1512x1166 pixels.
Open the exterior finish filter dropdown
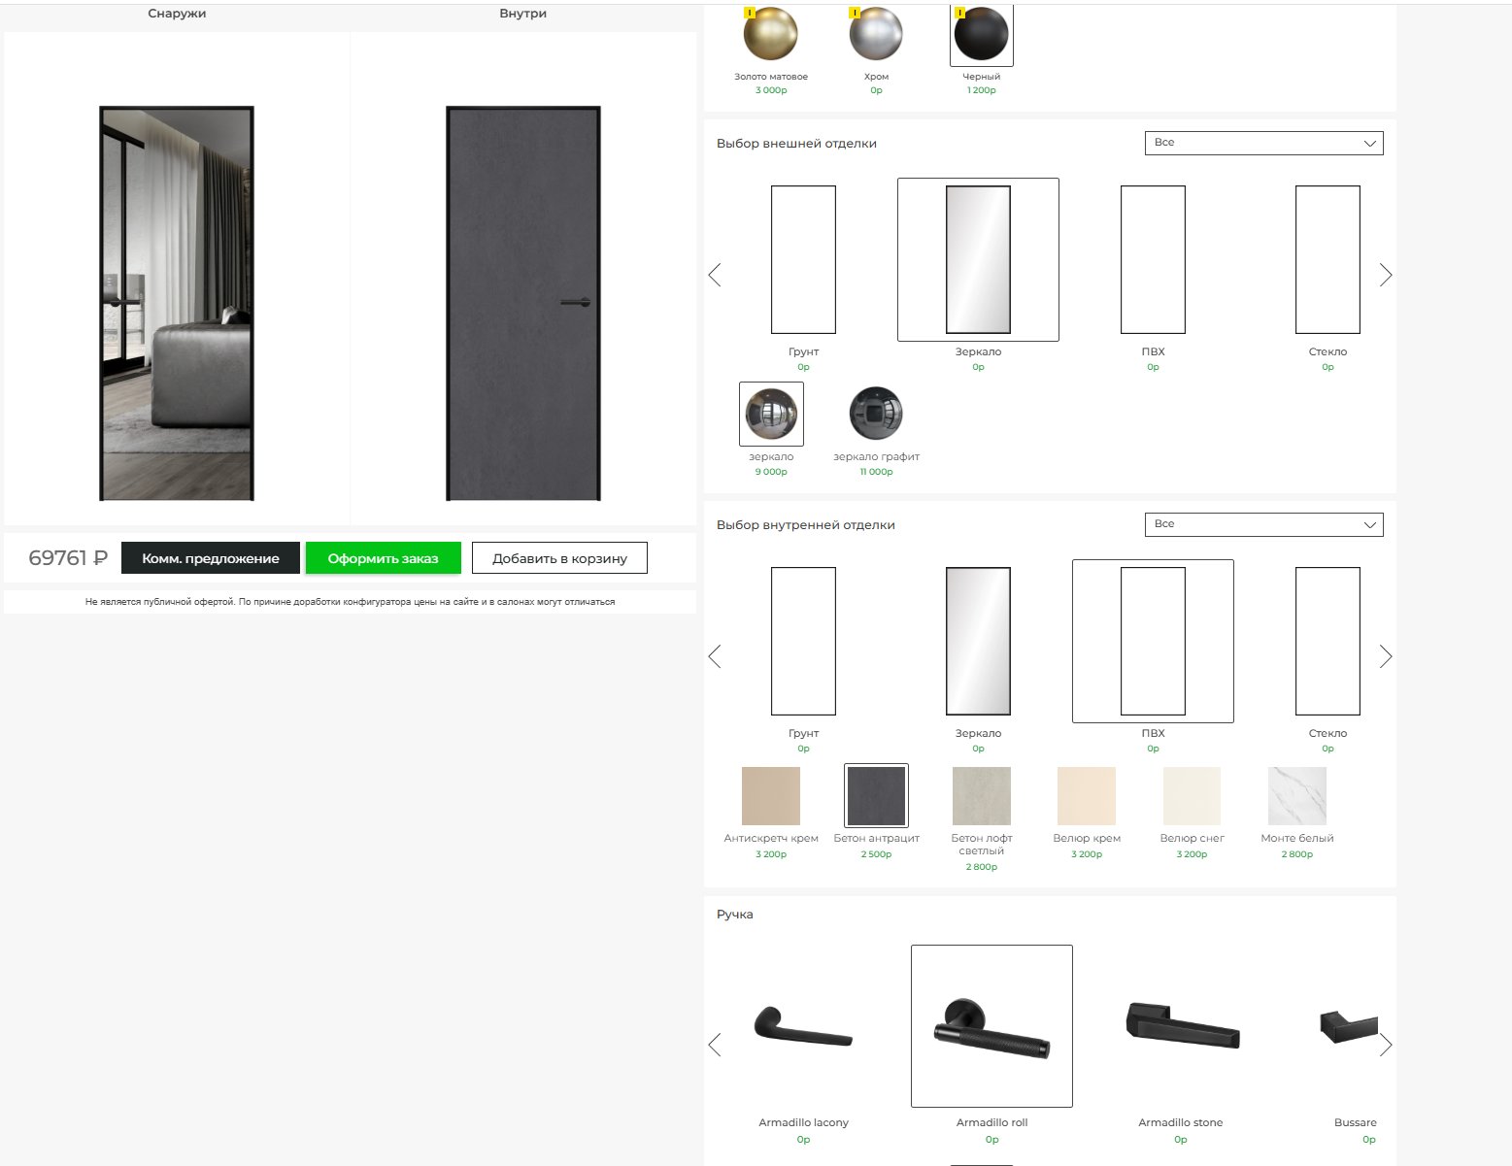click(x=1263, y=143)
